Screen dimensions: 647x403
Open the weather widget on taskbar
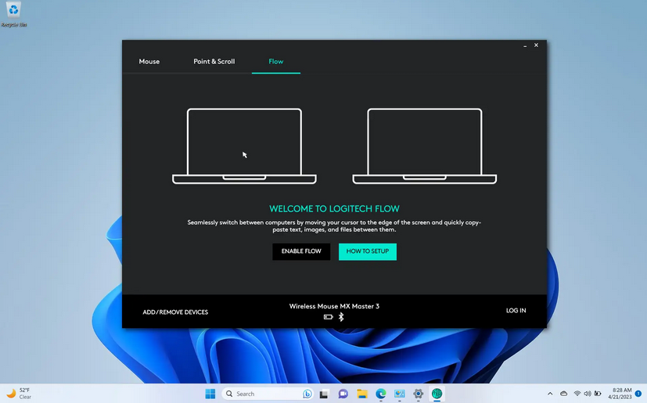[x=19, y=394]
